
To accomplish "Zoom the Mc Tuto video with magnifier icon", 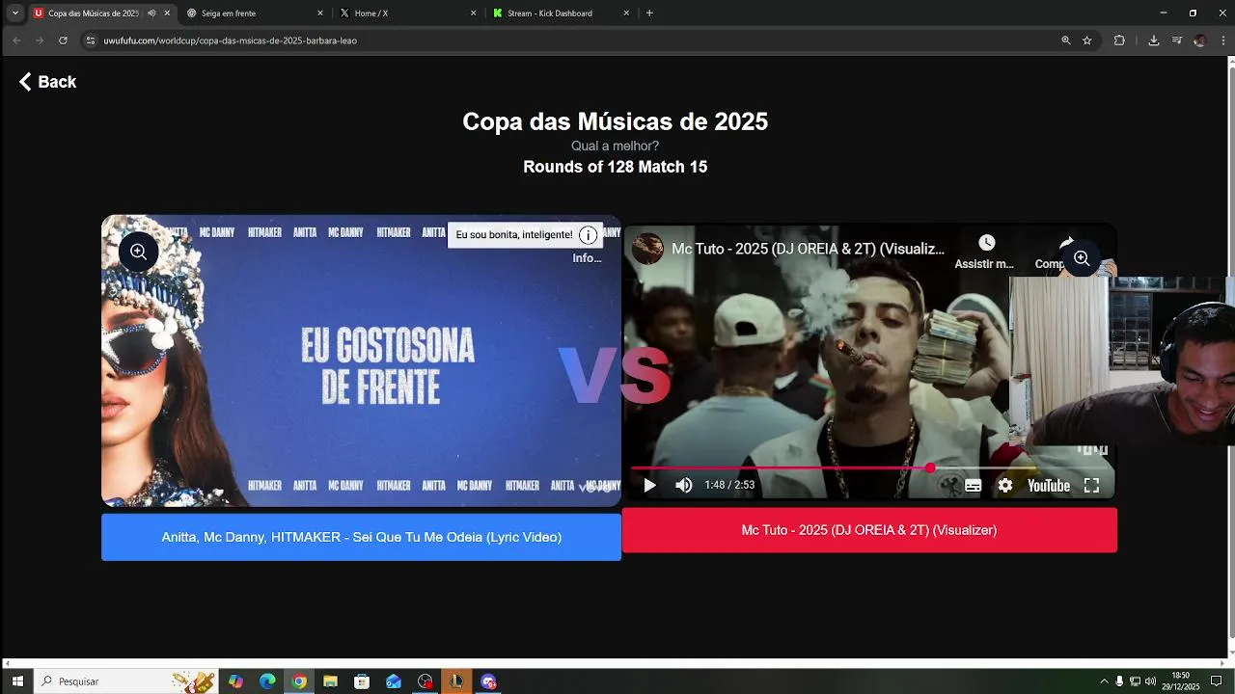I will 1082,258.
